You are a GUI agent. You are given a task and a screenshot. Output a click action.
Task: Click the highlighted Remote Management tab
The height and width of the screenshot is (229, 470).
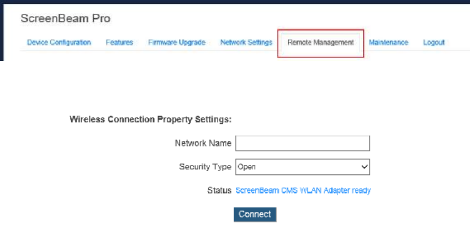[x=320, y=42]
